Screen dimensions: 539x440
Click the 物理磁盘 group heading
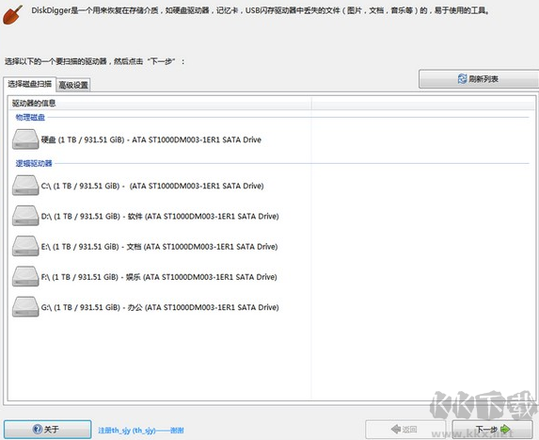click(30, 118)
